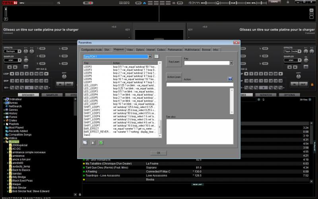Click the lock icon below the folder tree
Image resolution: width=318 pixels, height=199 pixels.
point(80,194)
